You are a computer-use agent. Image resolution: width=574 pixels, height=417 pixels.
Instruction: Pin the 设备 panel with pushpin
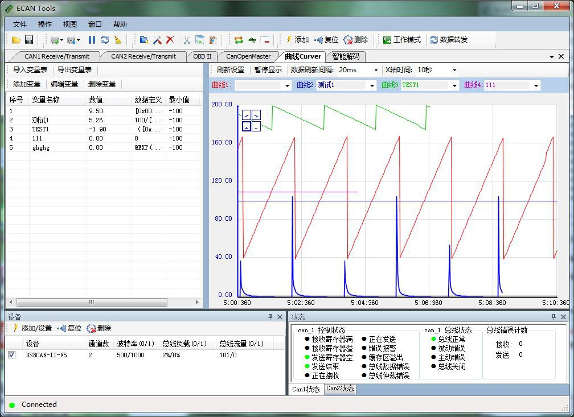270,317
